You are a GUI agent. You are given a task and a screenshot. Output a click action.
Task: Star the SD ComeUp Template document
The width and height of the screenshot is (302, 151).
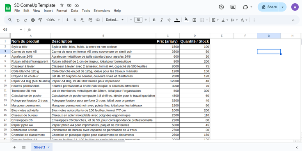click(62, 5)
